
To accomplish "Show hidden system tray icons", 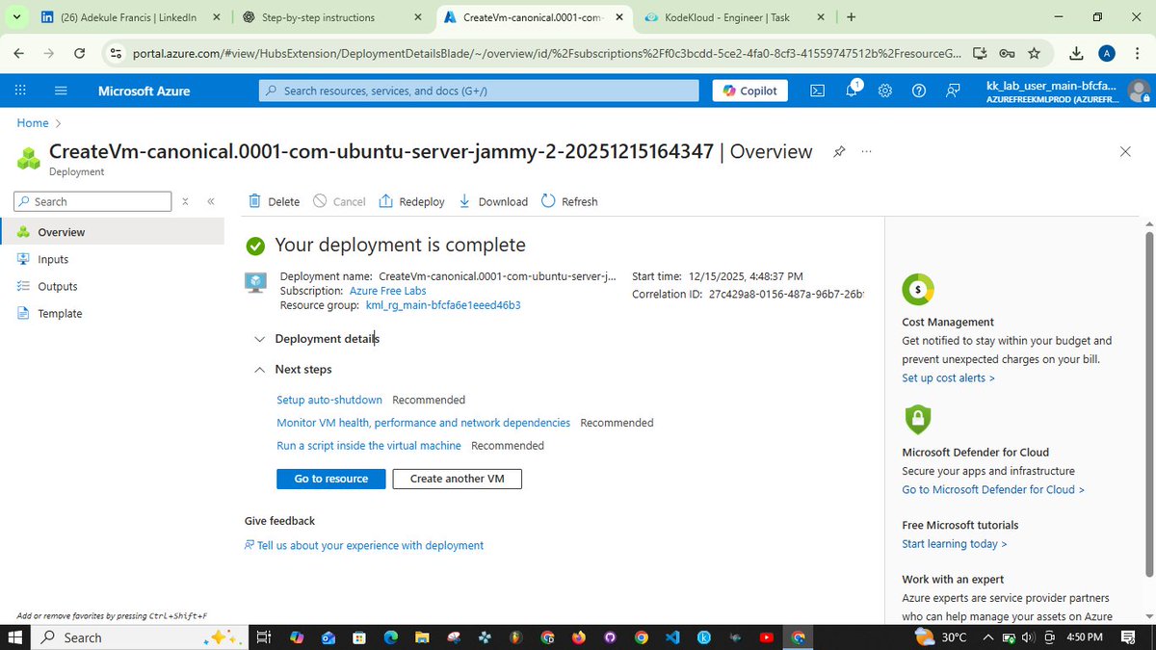I will pos(989,637).
